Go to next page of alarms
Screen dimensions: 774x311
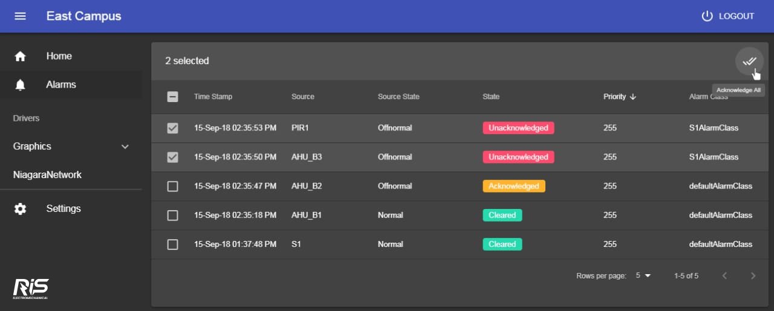point(753,276)
